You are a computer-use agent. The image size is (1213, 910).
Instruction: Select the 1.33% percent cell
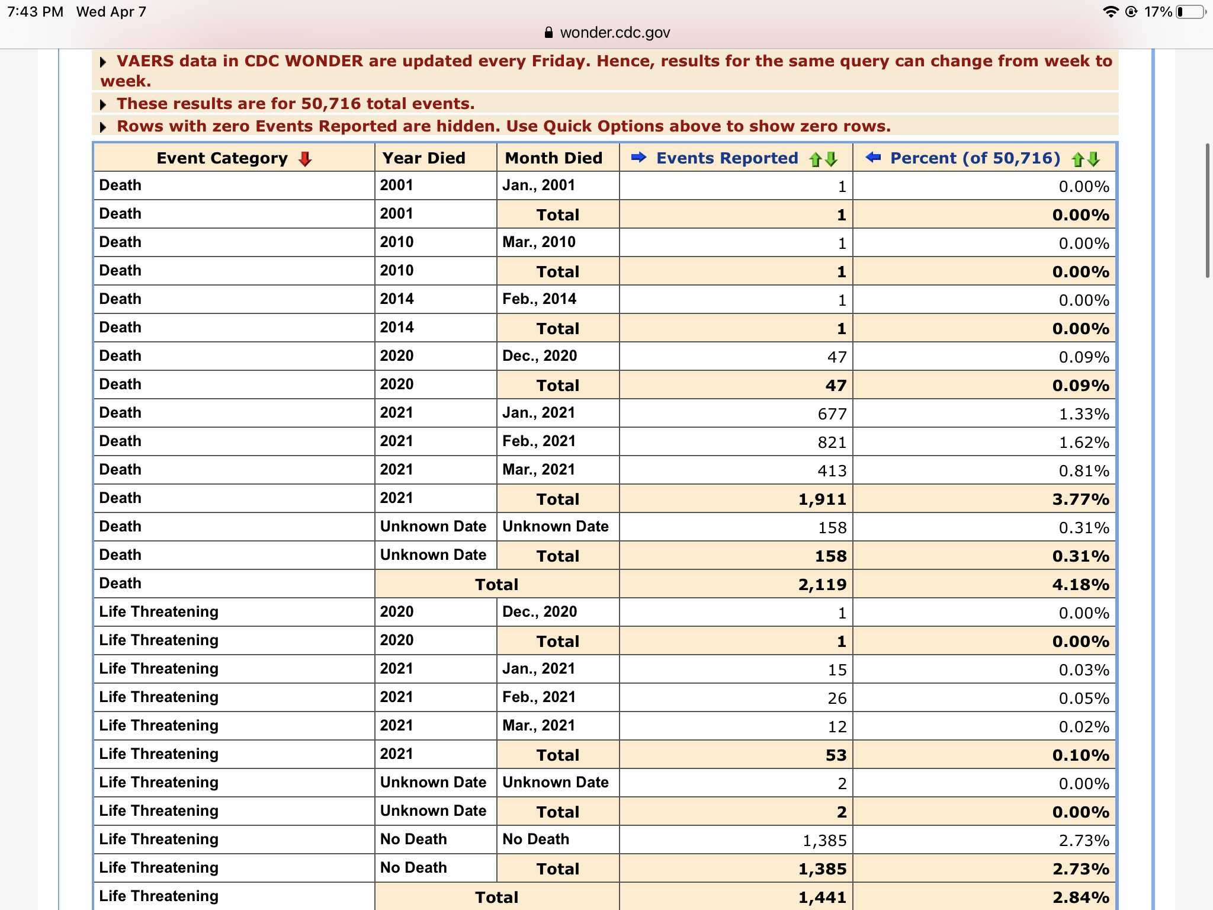click(x=984, y=413)
